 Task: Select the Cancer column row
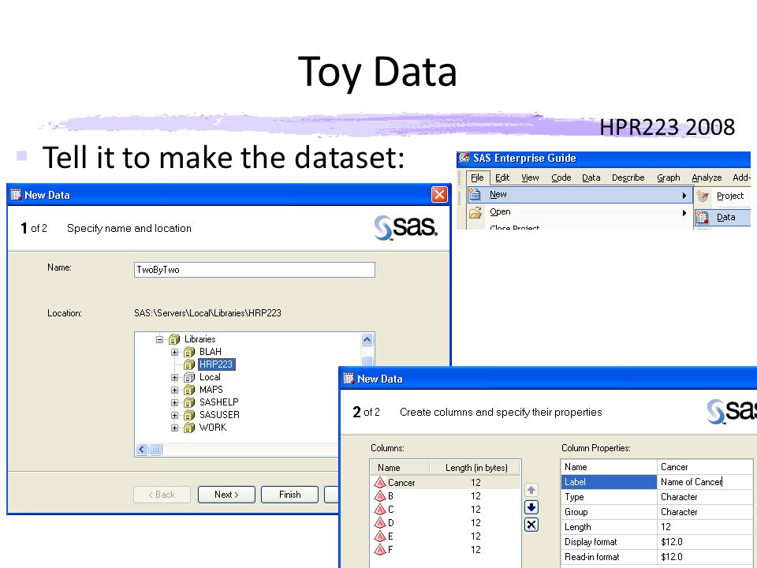pos(446,483)
